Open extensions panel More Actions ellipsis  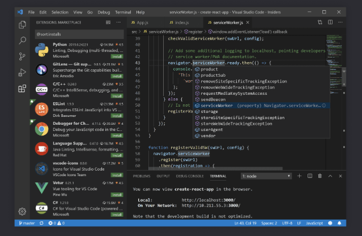[x=118, y=23]
